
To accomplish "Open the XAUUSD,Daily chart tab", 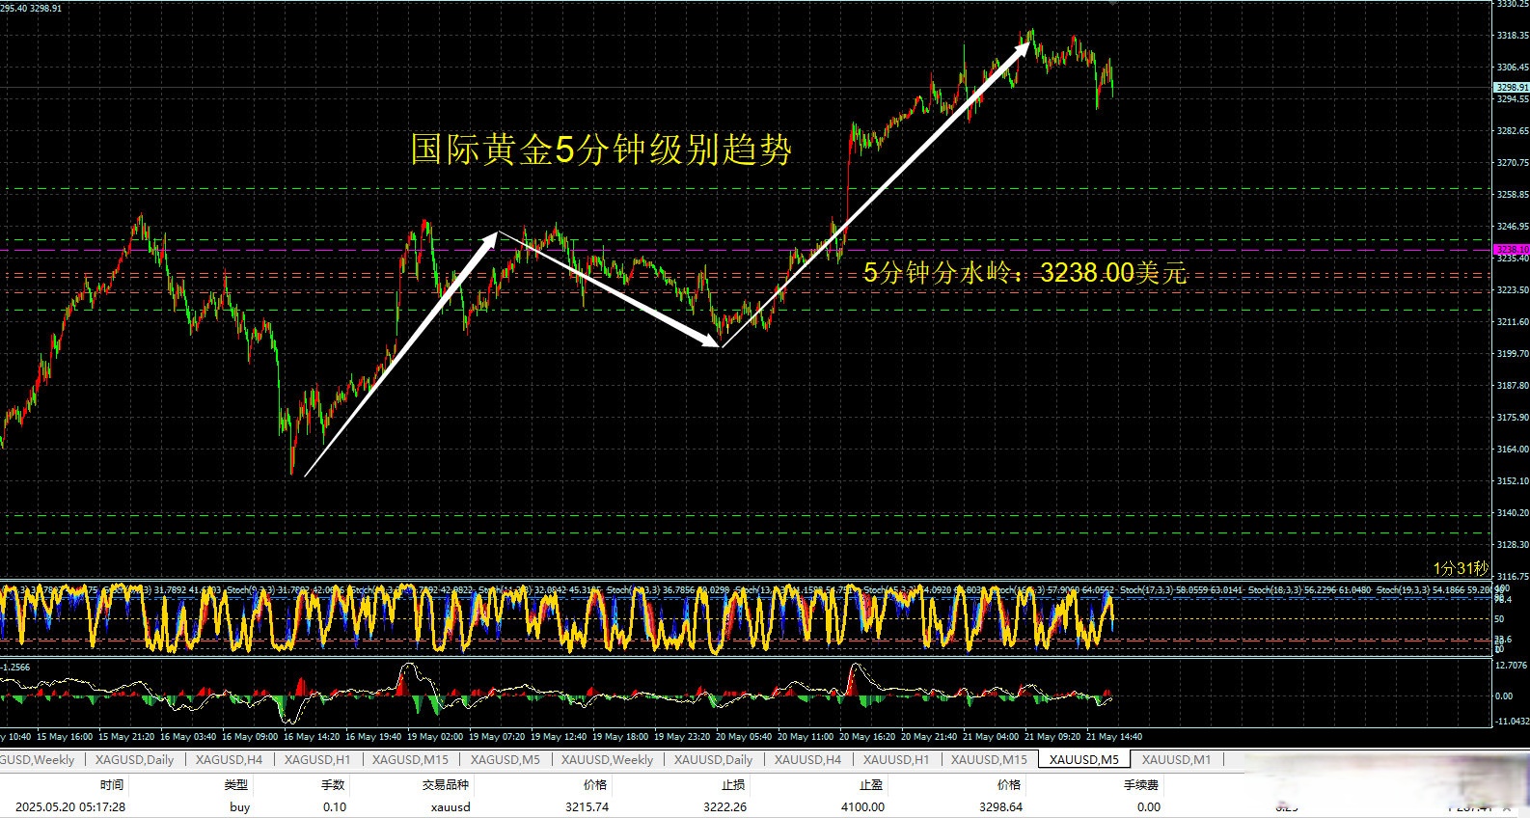I will click(x=713, y=760).
